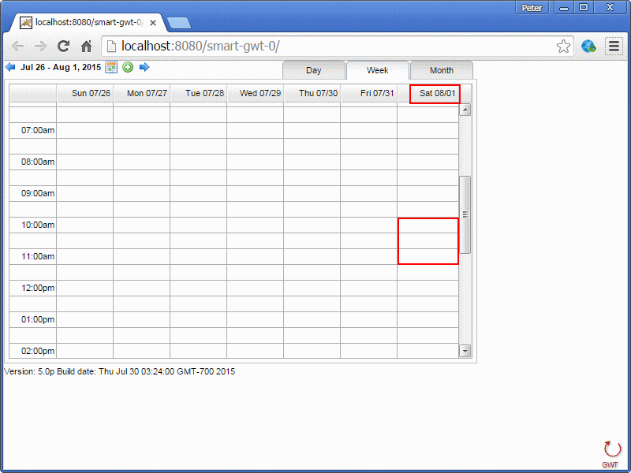Click the GWT development mode icon
The width and height of the screenshot is (631, 473).
coord(611,453)
